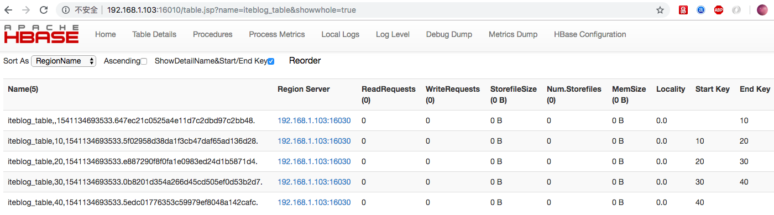Uncheck ShowDetailName&Start/End Key checkbox
The height and width of the screenshot is (215, 774).
[271, 61]
